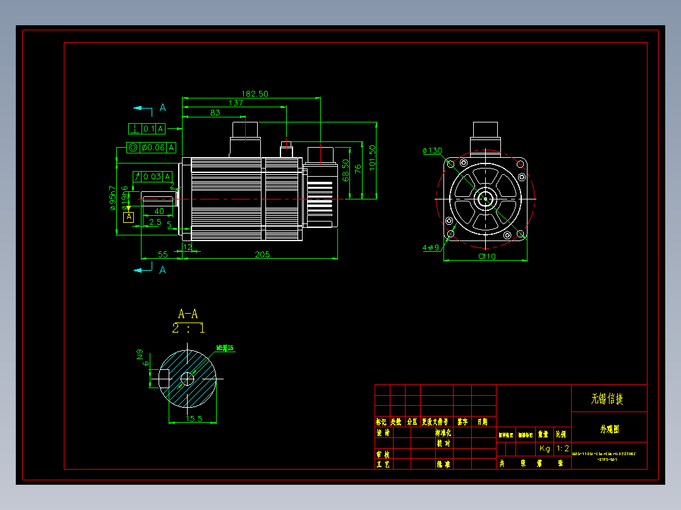Select the 无锡信捷 company name text
The image size is (681, 510).
(x=607, y=399)
